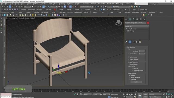Viewport: 174px width, 98px height.
Task: Select TurboSmooth in the modifier stack
Action: [133, 29]
